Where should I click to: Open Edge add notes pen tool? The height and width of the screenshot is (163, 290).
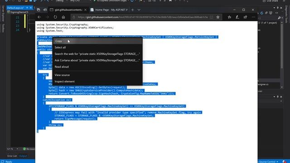[237, 17]
